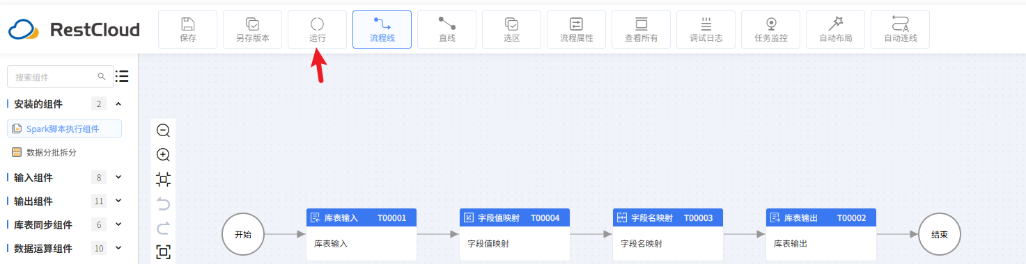Collapse the 安装的组件 section chevron

click(118, 104)
